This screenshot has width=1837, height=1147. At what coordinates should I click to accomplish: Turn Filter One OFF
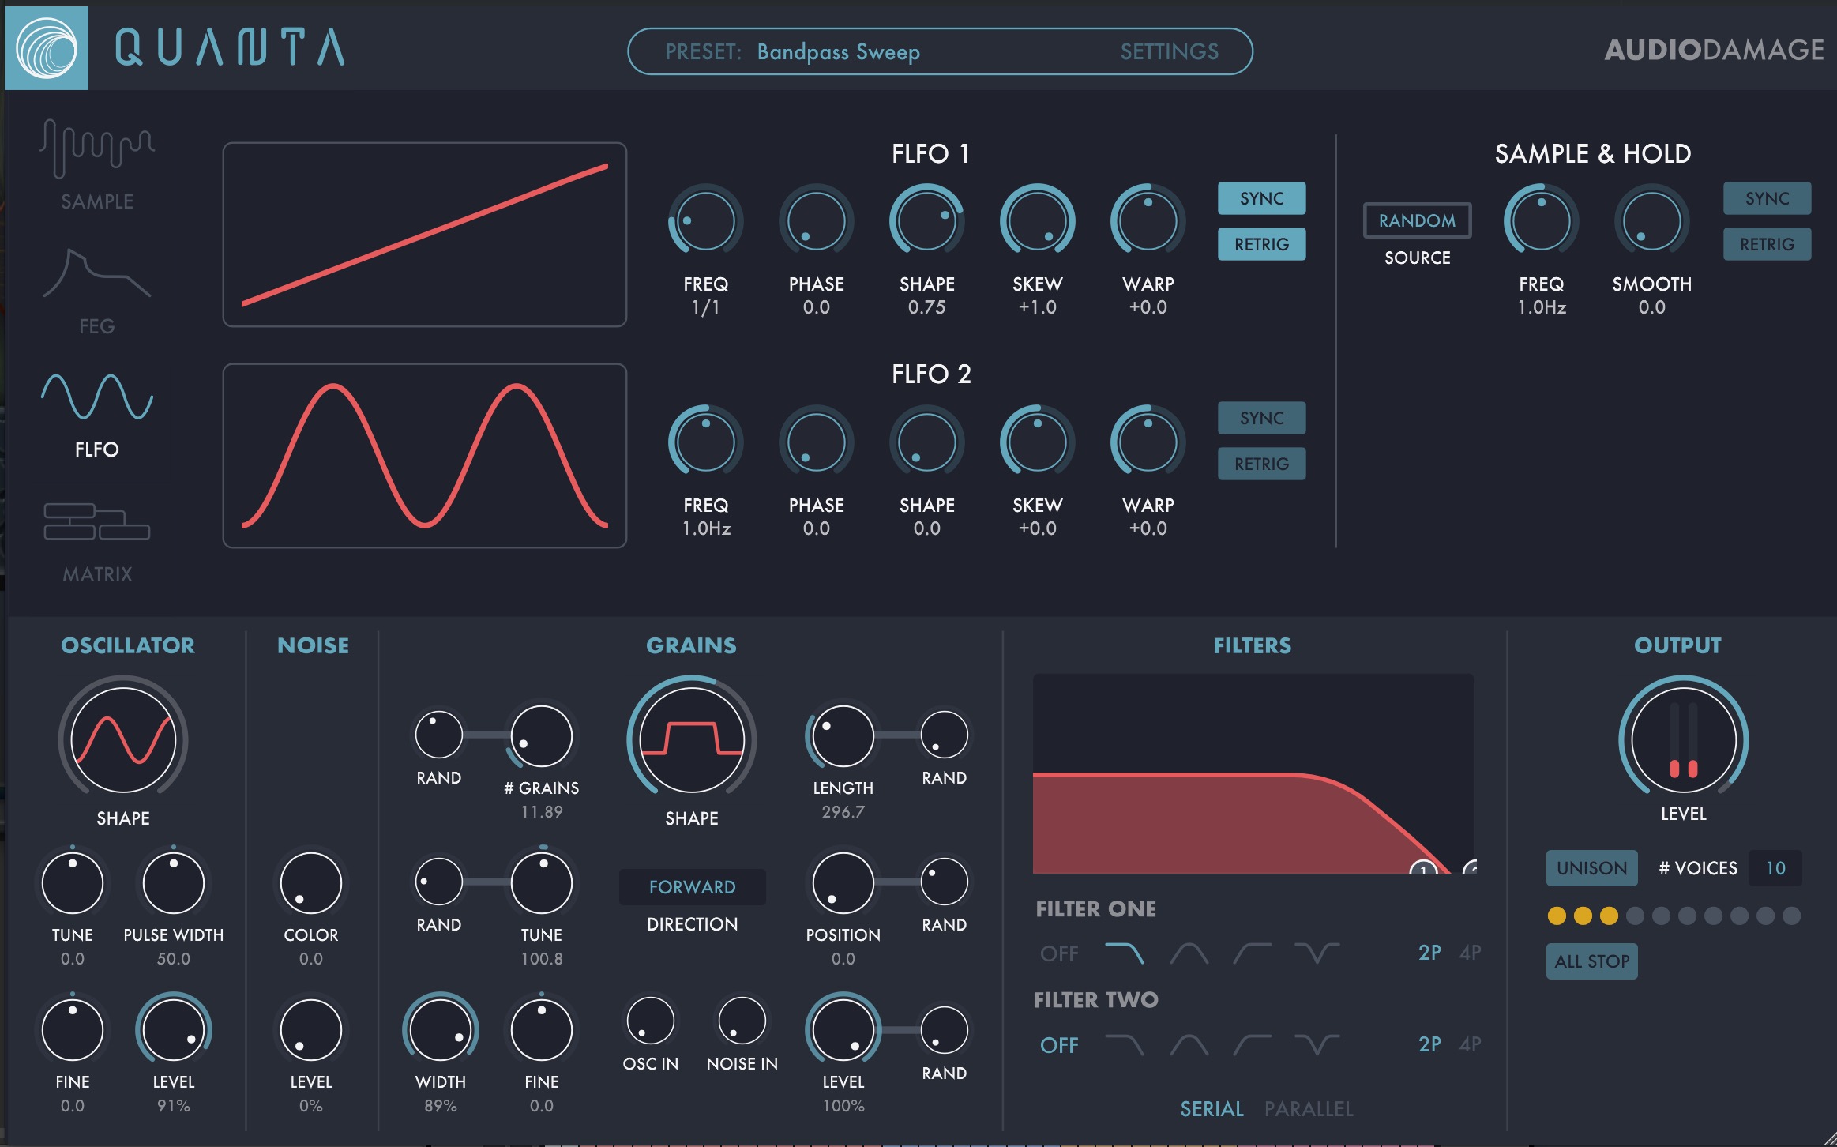(x=1059, y=953)
